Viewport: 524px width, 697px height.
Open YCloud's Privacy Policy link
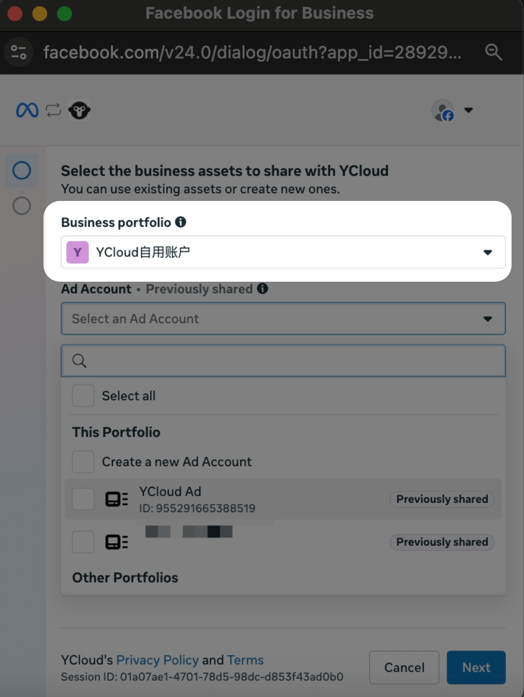(x=157, y=660)
